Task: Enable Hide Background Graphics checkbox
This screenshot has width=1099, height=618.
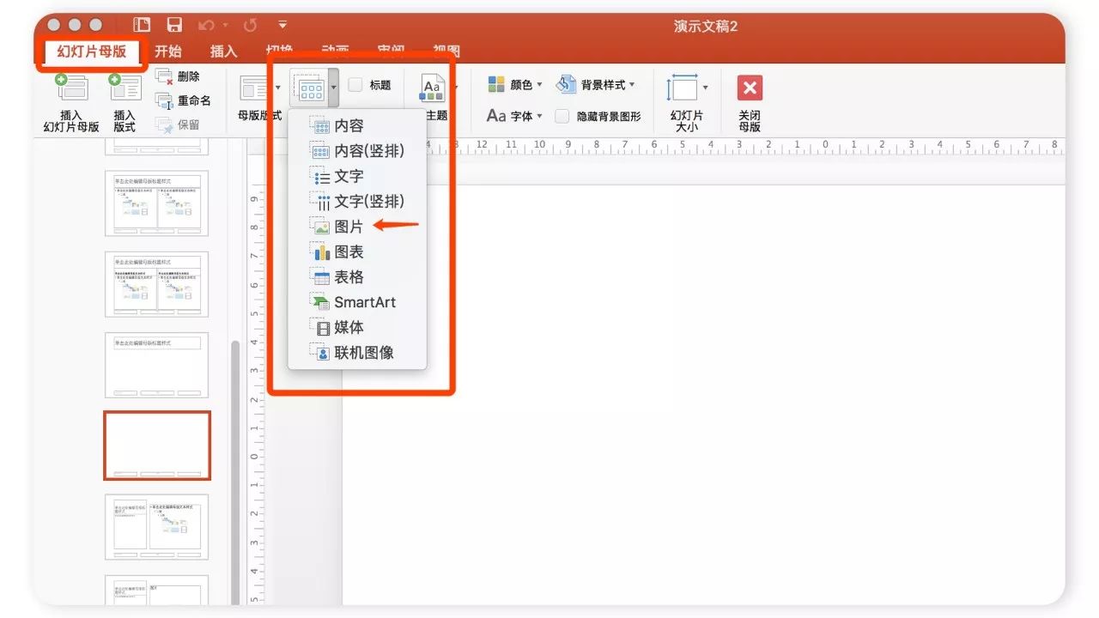Action: (x=562, y=116)
